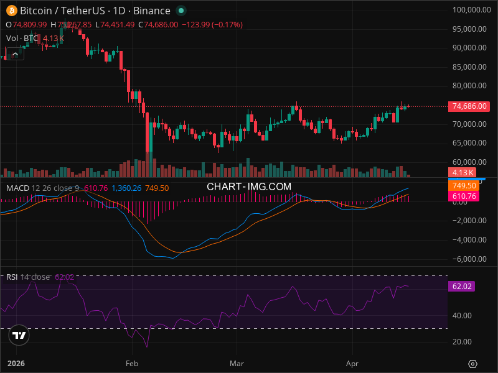This screenshot has width=498, height=373.
Task: Click the orange signal value label 749.50
Action: [x=464, y=185]
